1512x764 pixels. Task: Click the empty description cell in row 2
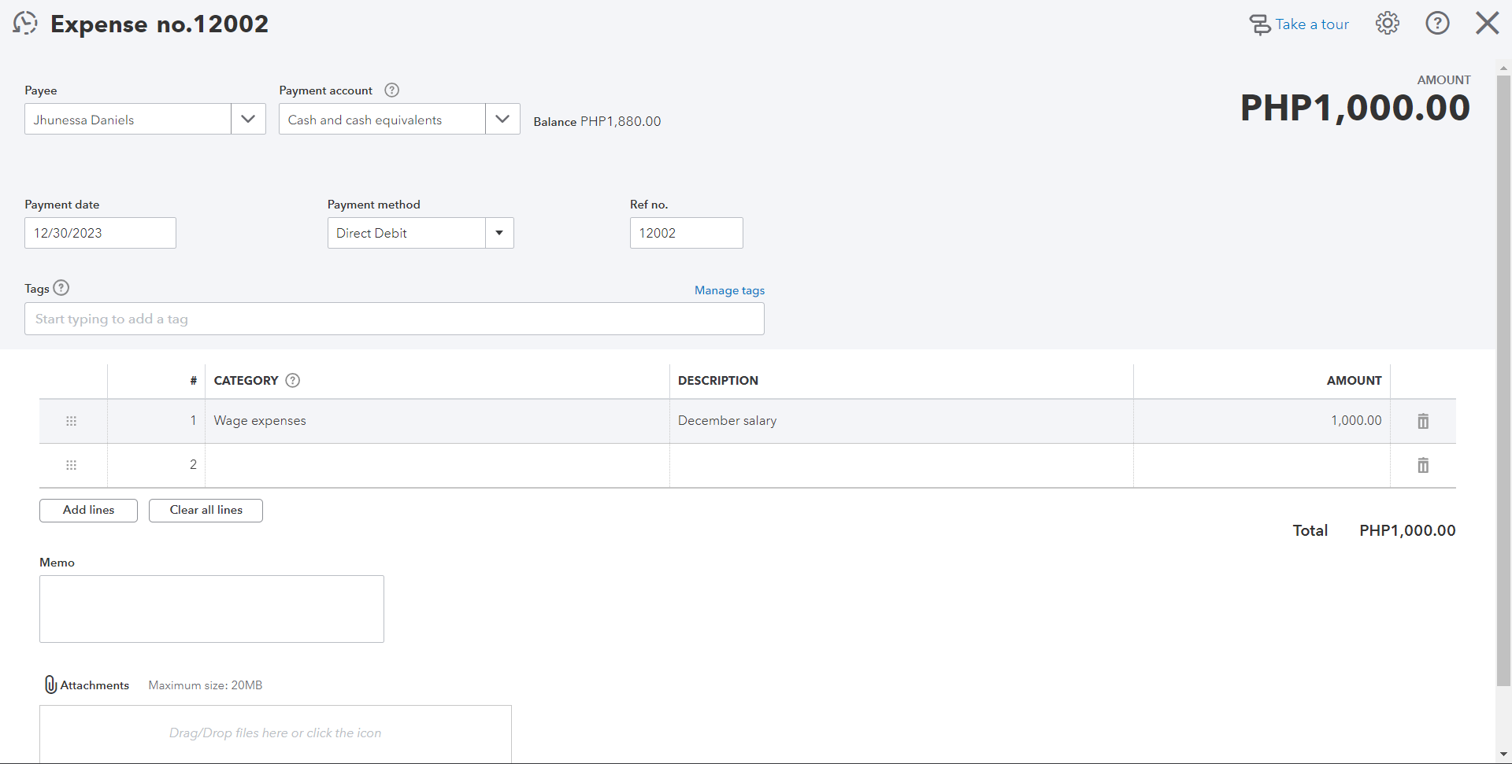coord(902,465)
